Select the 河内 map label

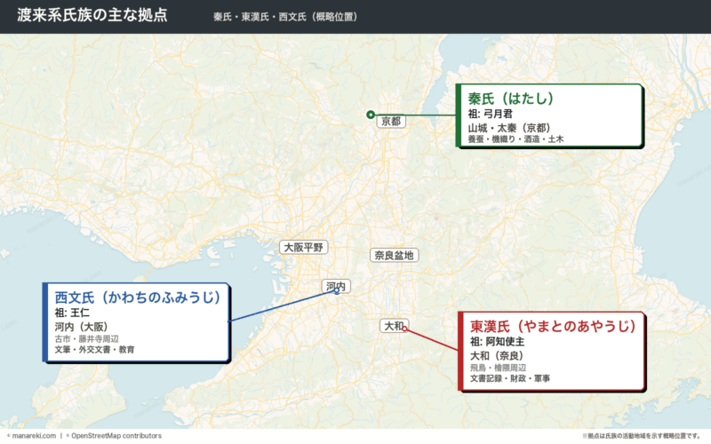(x=336, y=286)
